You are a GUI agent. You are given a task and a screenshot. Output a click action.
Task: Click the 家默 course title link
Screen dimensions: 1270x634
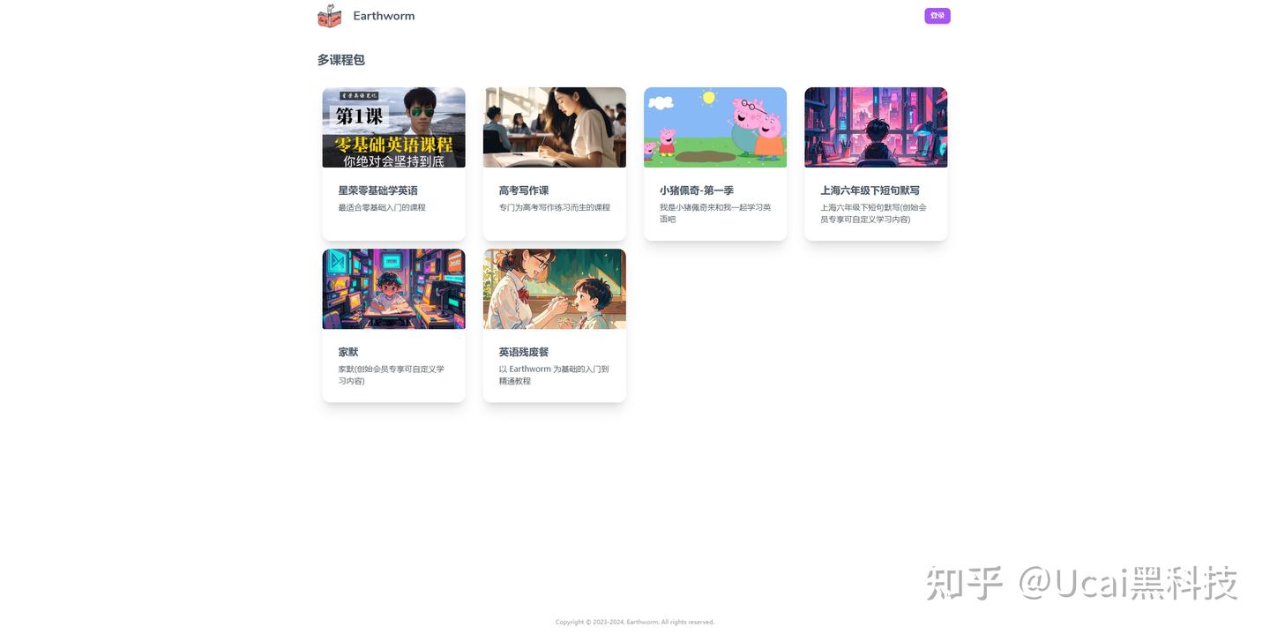coord(347,351)
